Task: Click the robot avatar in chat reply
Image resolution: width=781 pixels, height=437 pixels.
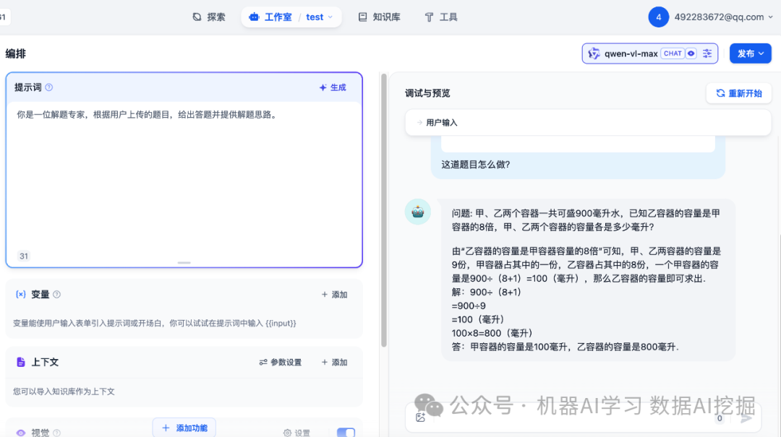Action: point(418,212)
